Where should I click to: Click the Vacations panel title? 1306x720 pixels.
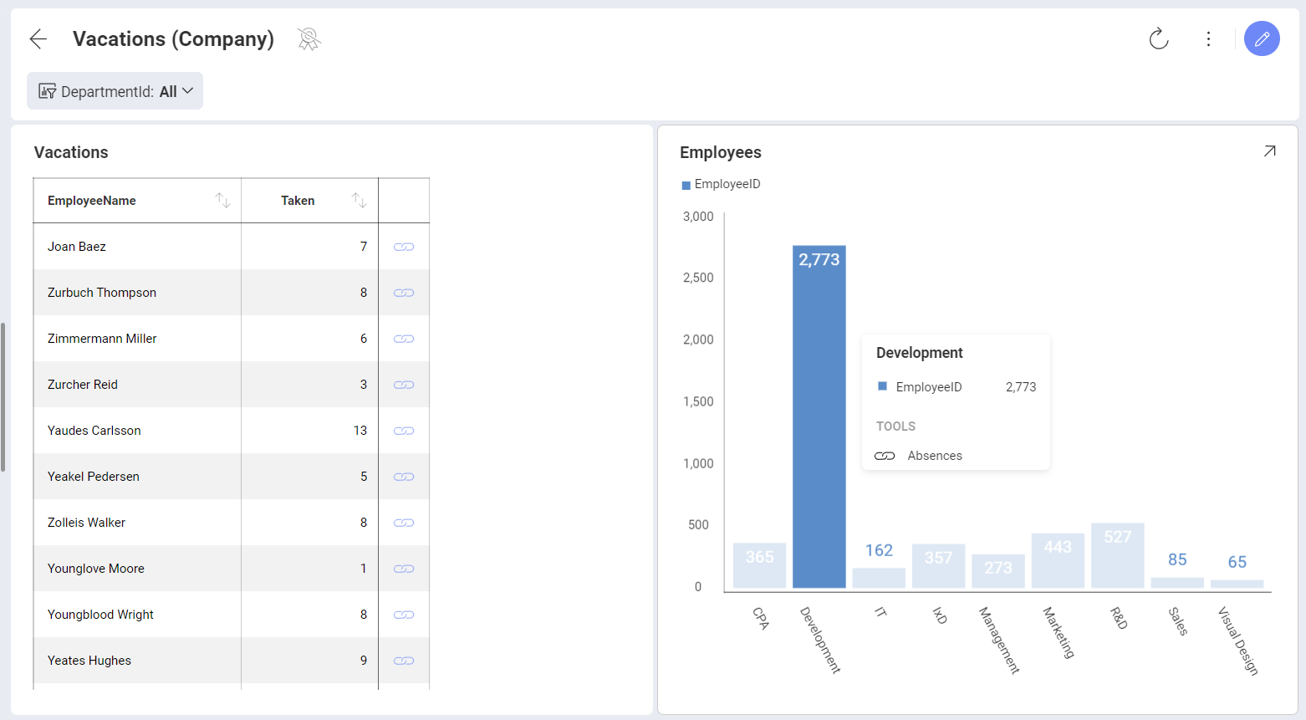click(71, 152)
